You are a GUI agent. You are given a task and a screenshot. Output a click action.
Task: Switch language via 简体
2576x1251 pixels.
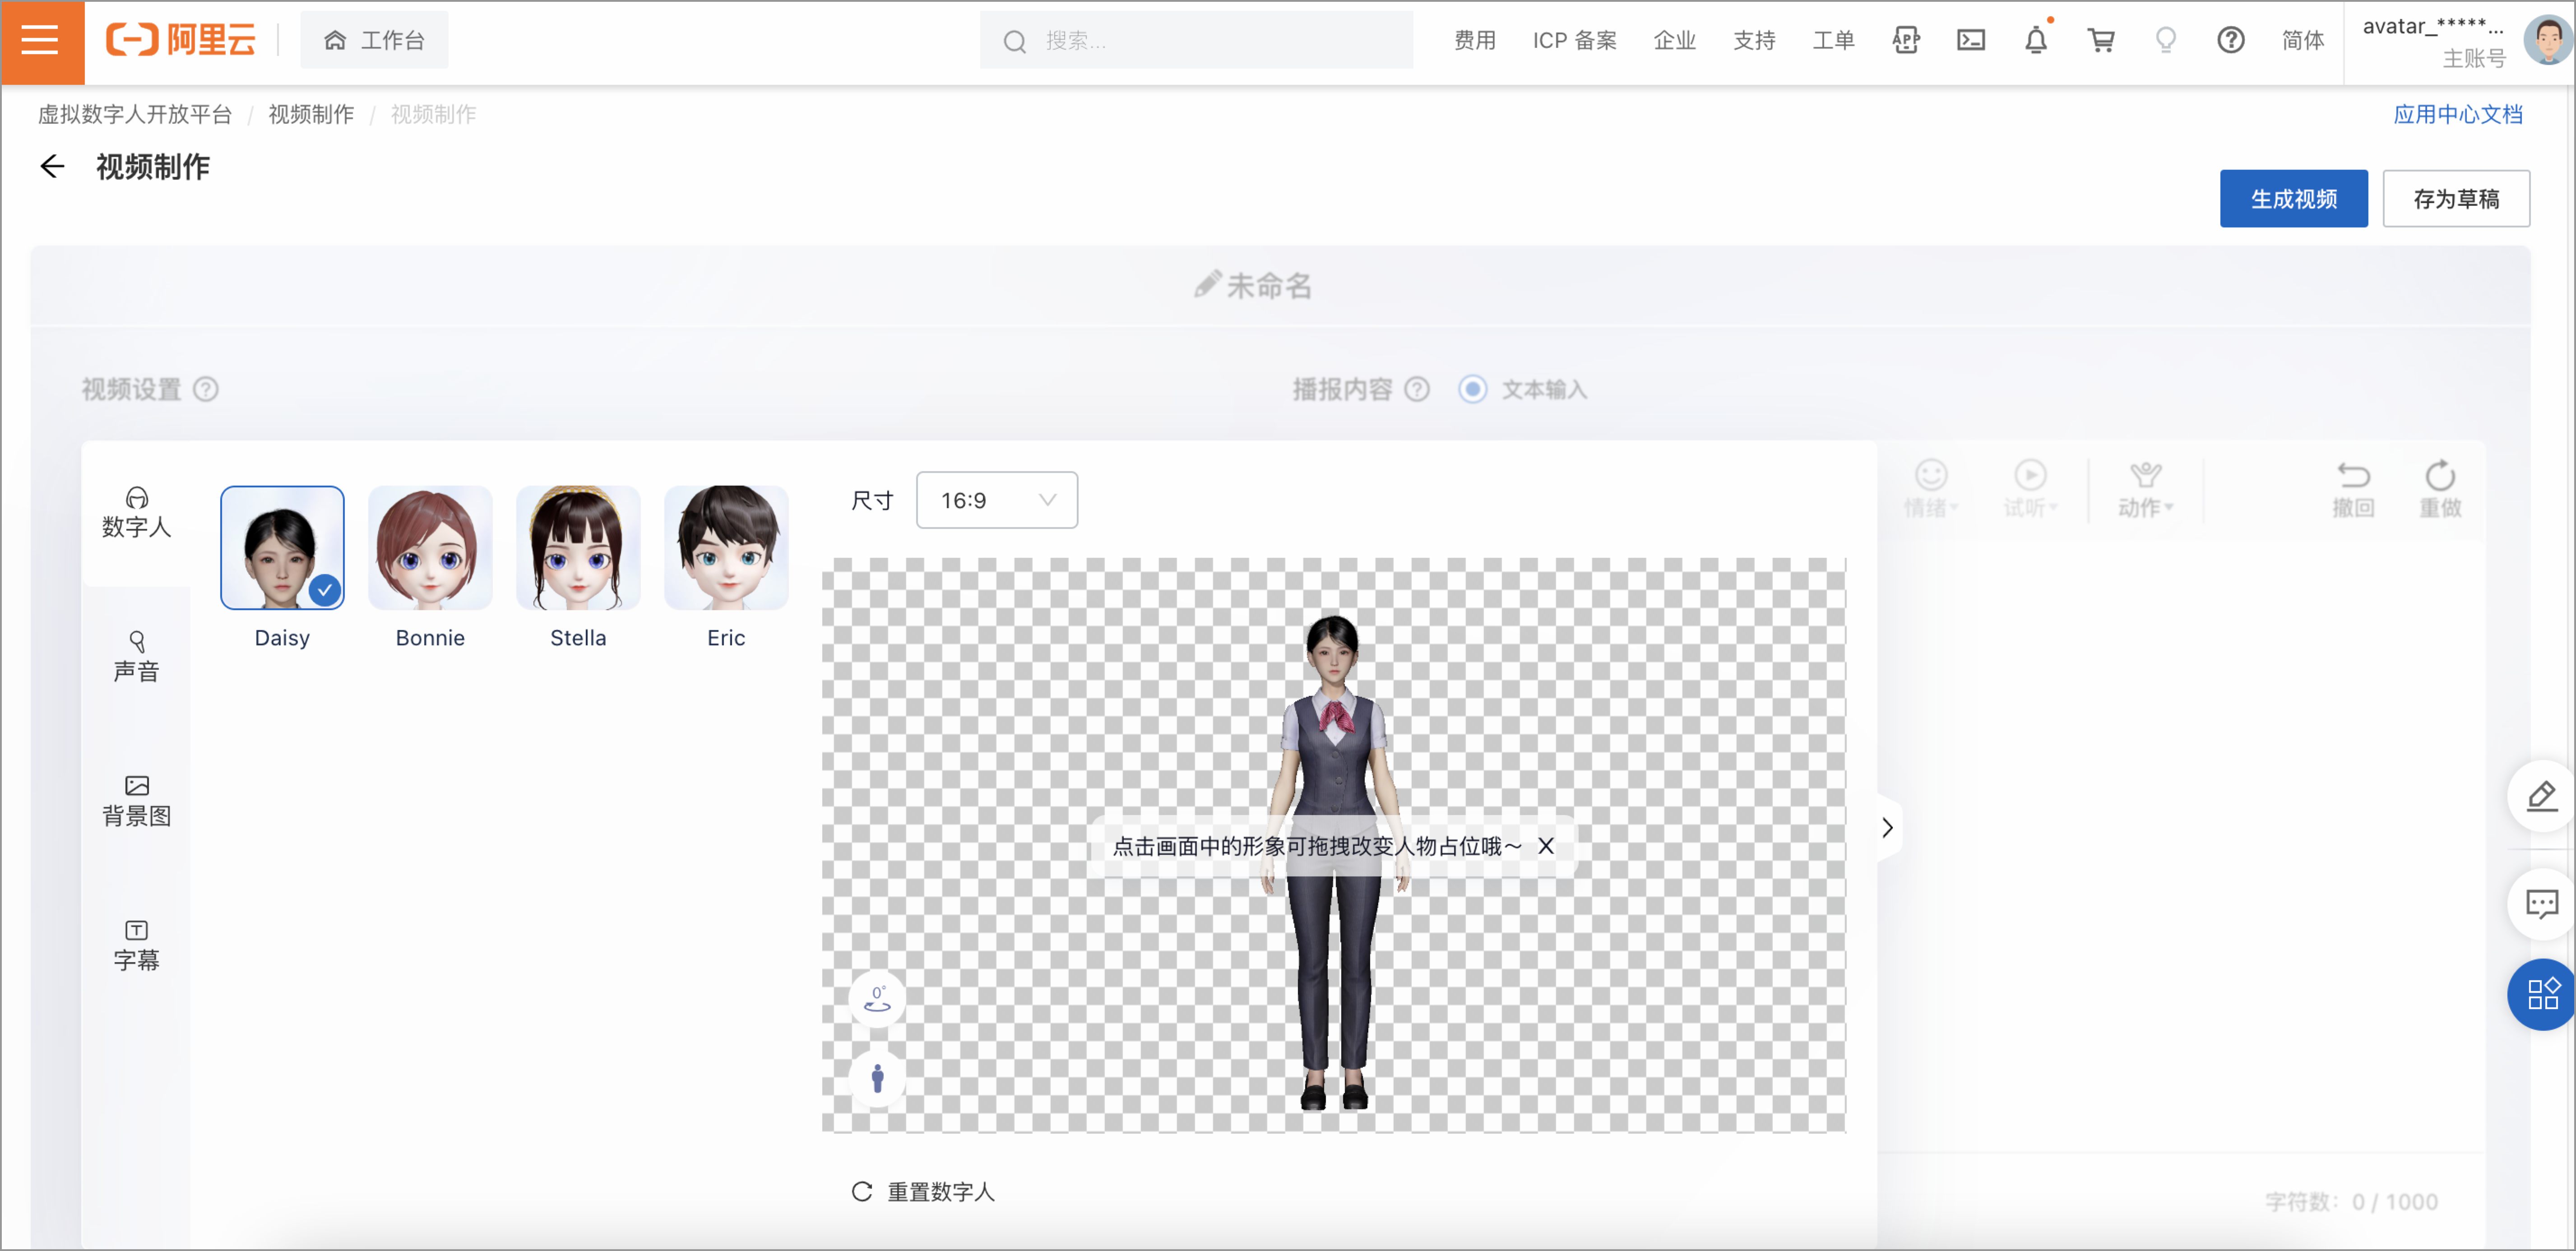point(2303,41)
